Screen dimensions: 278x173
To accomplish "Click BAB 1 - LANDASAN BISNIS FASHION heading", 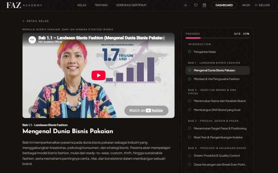I will [x=214, y=63].
